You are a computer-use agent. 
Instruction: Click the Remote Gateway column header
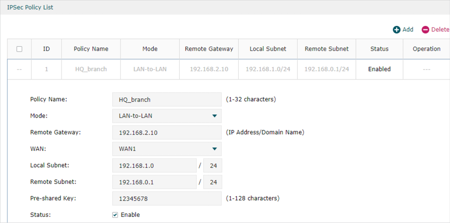coord(209,49)
